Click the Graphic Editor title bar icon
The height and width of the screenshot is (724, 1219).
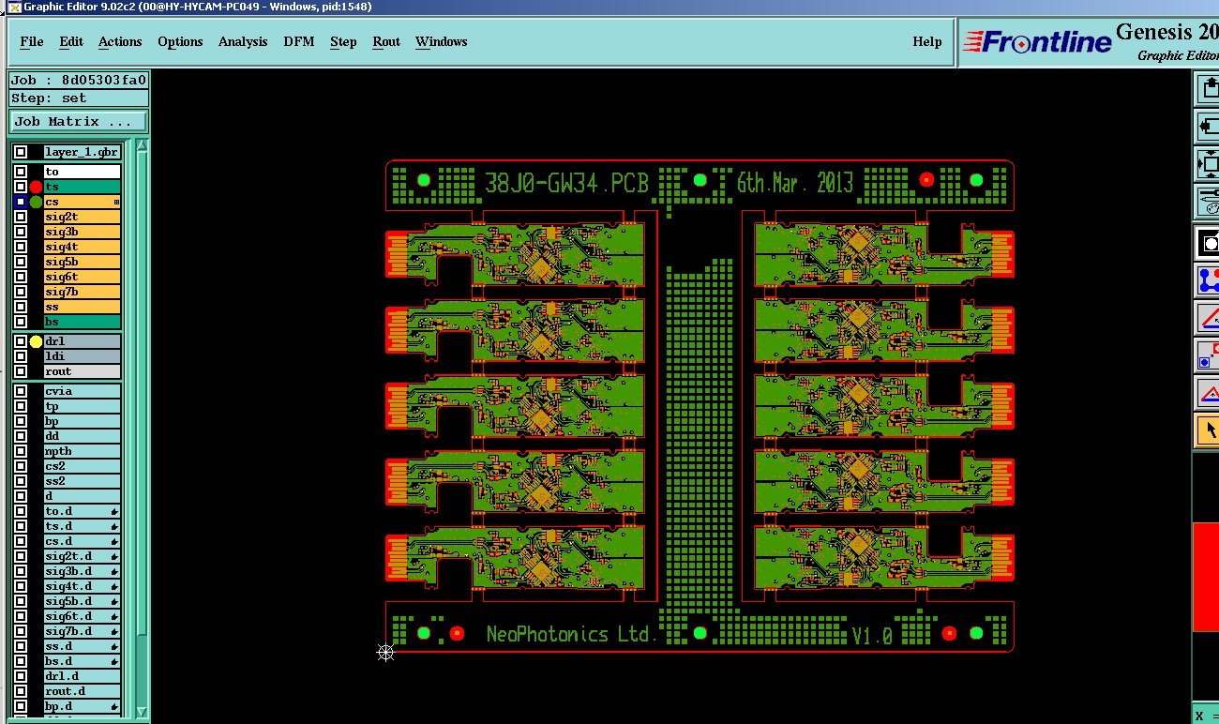[x=15, y=7]
